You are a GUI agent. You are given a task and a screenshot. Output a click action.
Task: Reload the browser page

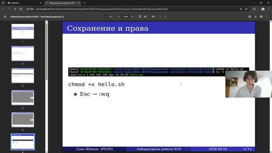point(15,9)
